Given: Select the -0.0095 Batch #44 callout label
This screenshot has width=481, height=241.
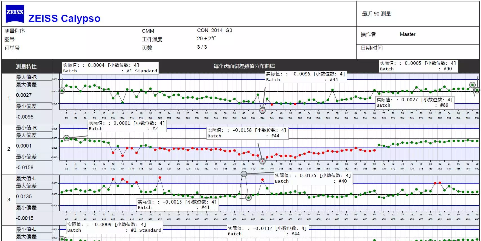Looking at the screenshot, I should coord(306,77).
